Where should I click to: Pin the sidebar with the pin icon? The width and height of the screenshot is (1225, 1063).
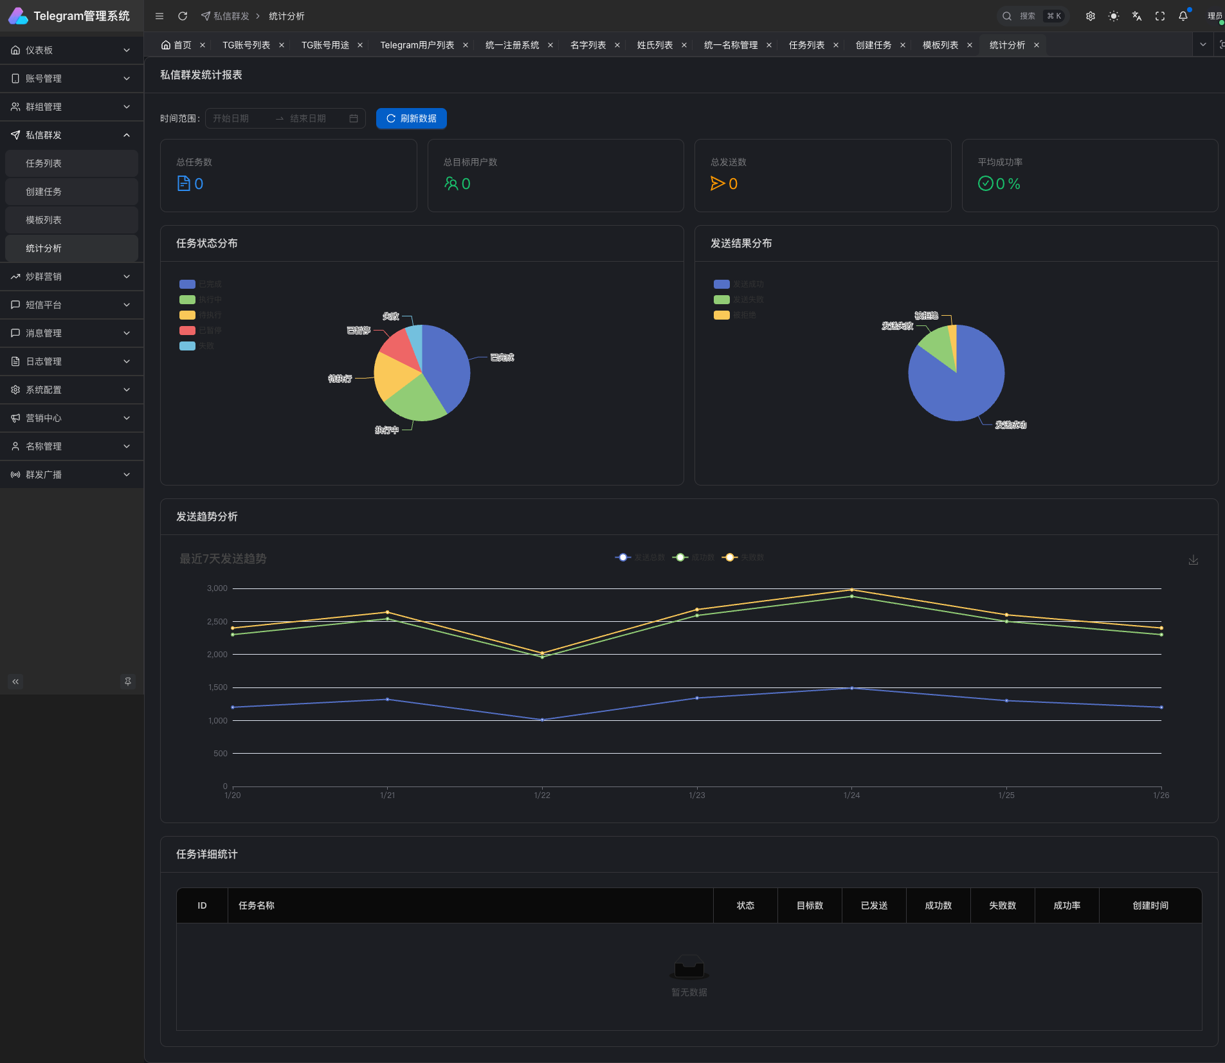[128, 681]
